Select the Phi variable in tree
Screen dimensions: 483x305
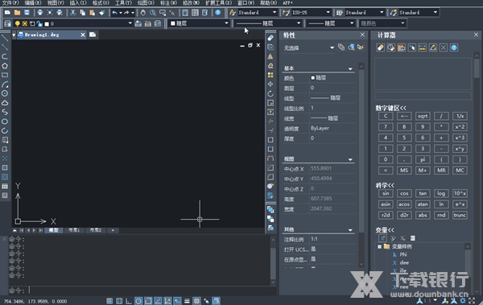tap(403, 254)
